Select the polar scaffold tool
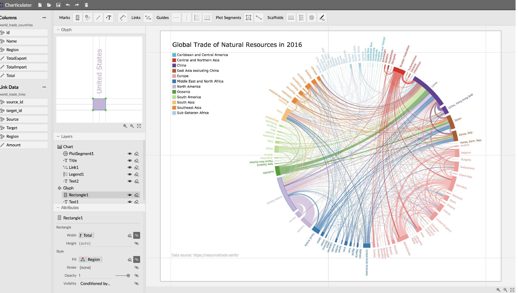 tap(311, 18)
